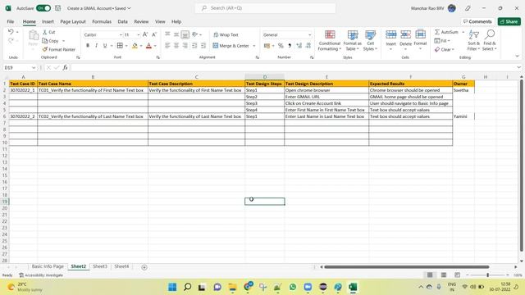Open Conditional Formatting menu
525x295 pixels.
[x=330, y=40]
